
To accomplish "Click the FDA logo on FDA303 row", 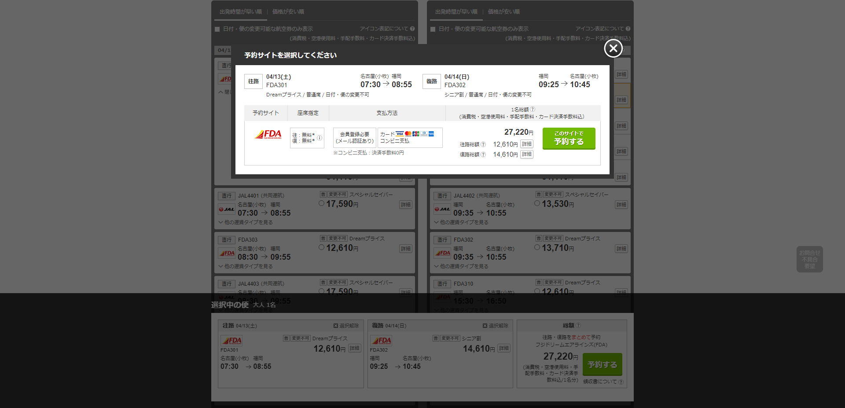I will [x=227, y=253].
